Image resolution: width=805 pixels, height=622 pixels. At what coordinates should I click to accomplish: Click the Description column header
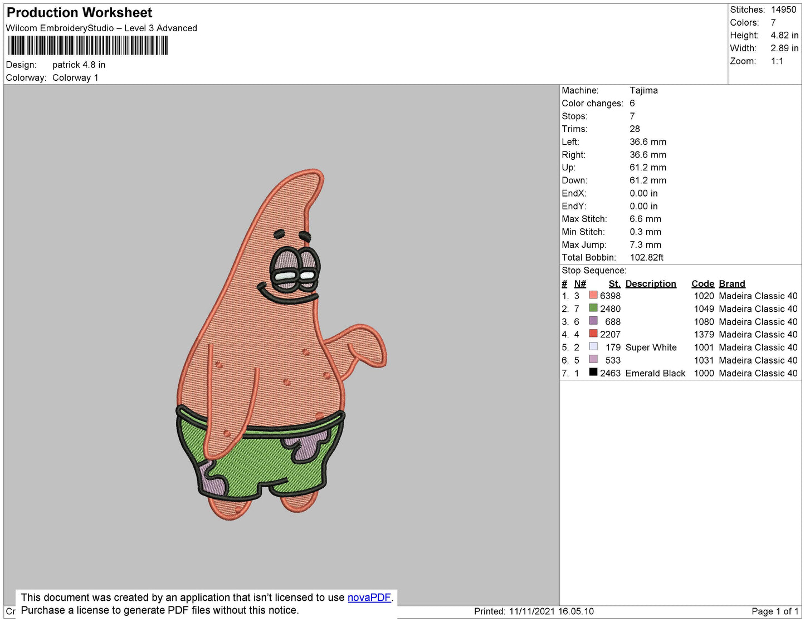[650, 283]
